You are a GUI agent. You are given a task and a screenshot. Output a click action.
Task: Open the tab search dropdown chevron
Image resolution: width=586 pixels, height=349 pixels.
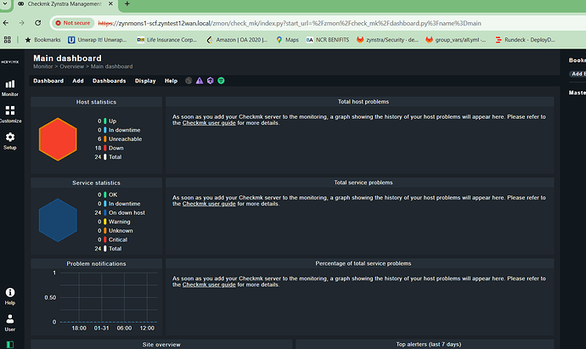(5, 3)
